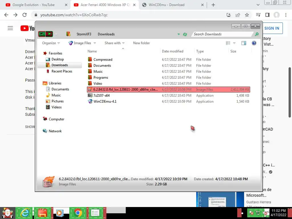The image size is (292, 219).
Task: Reload the YouTube page
Action: point(25,15)
